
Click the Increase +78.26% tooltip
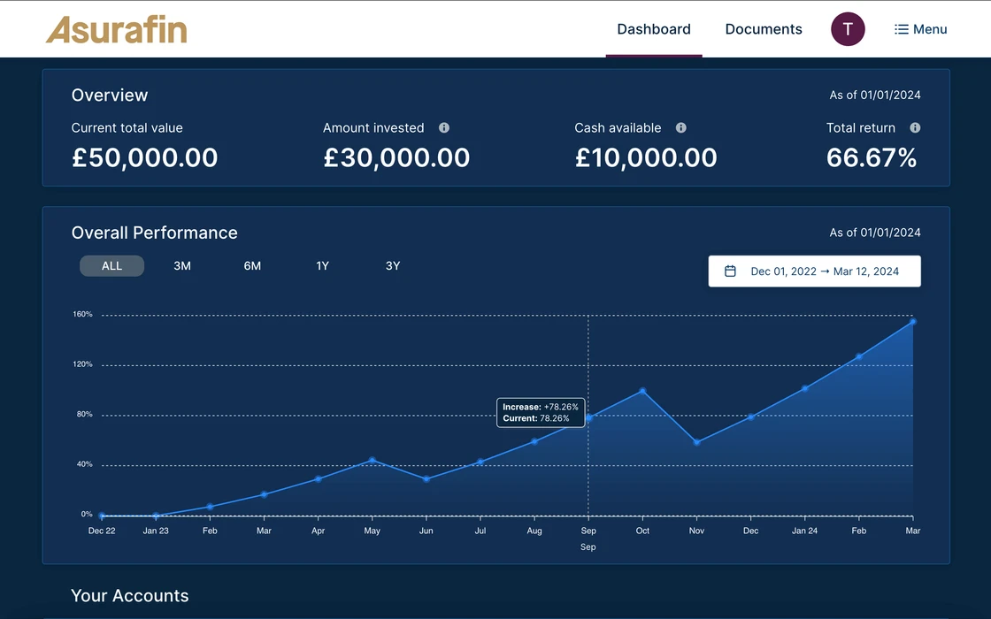(x=541, y=412)
